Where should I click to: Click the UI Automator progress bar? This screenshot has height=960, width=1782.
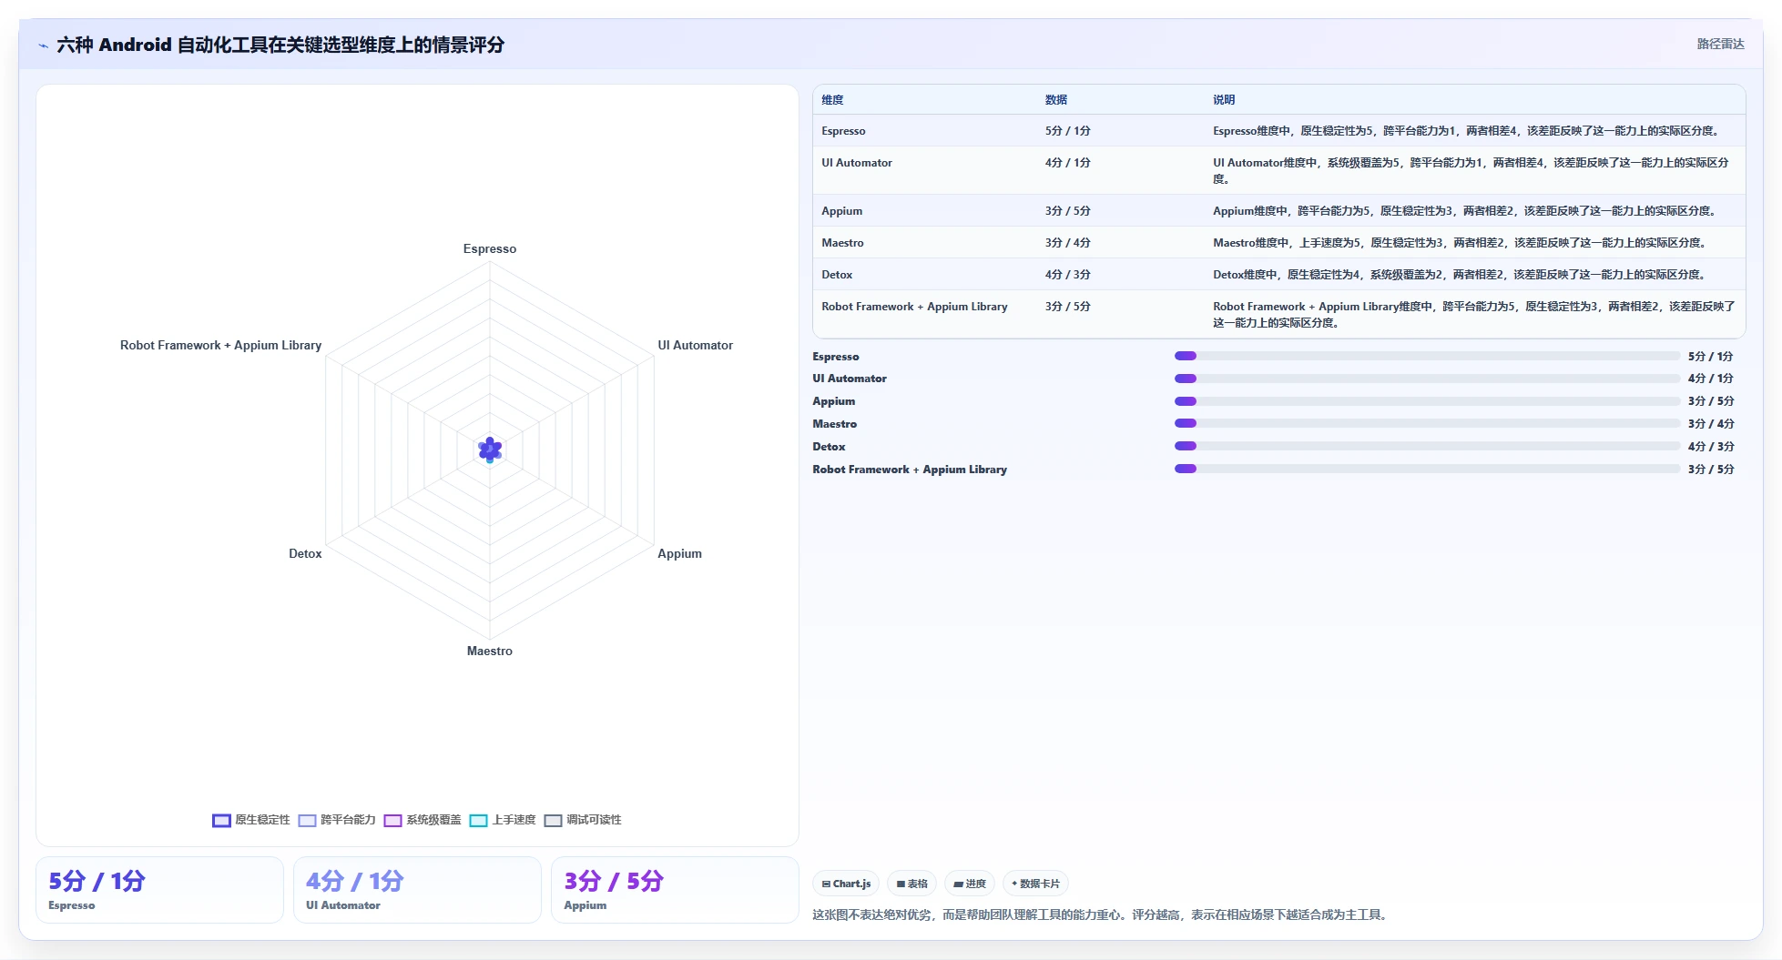point(1427,379)
